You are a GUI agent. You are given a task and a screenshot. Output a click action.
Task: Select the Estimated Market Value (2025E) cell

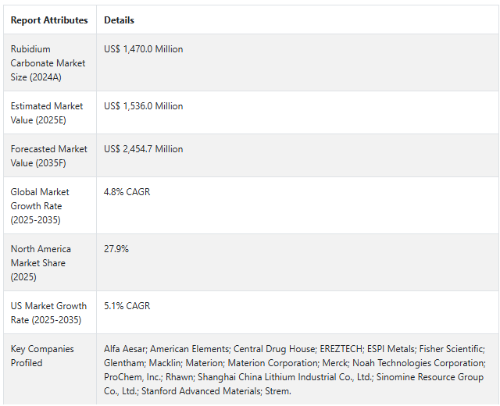[48, 112]
